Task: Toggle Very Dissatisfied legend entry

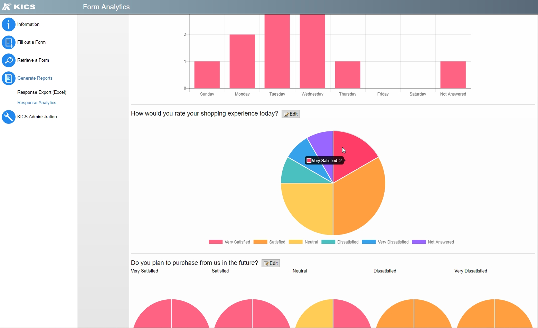Action: coord(385,242)
